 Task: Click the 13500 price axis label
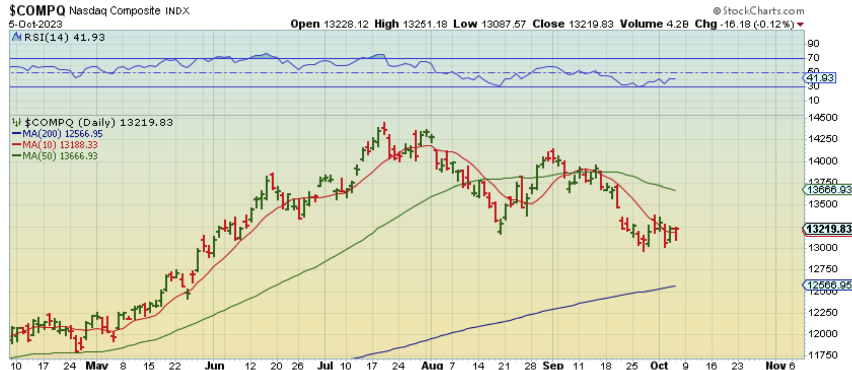pos(822,204)
